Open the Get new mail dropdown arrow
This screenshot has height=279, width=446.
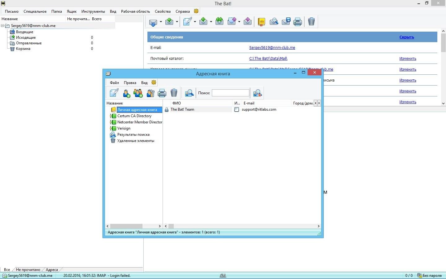pyautogui.click(x=161, y=22)
